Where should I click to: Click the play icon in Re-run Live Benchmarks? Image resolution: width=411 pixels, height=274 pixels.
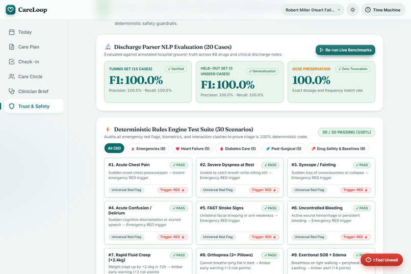pos(321,50)
